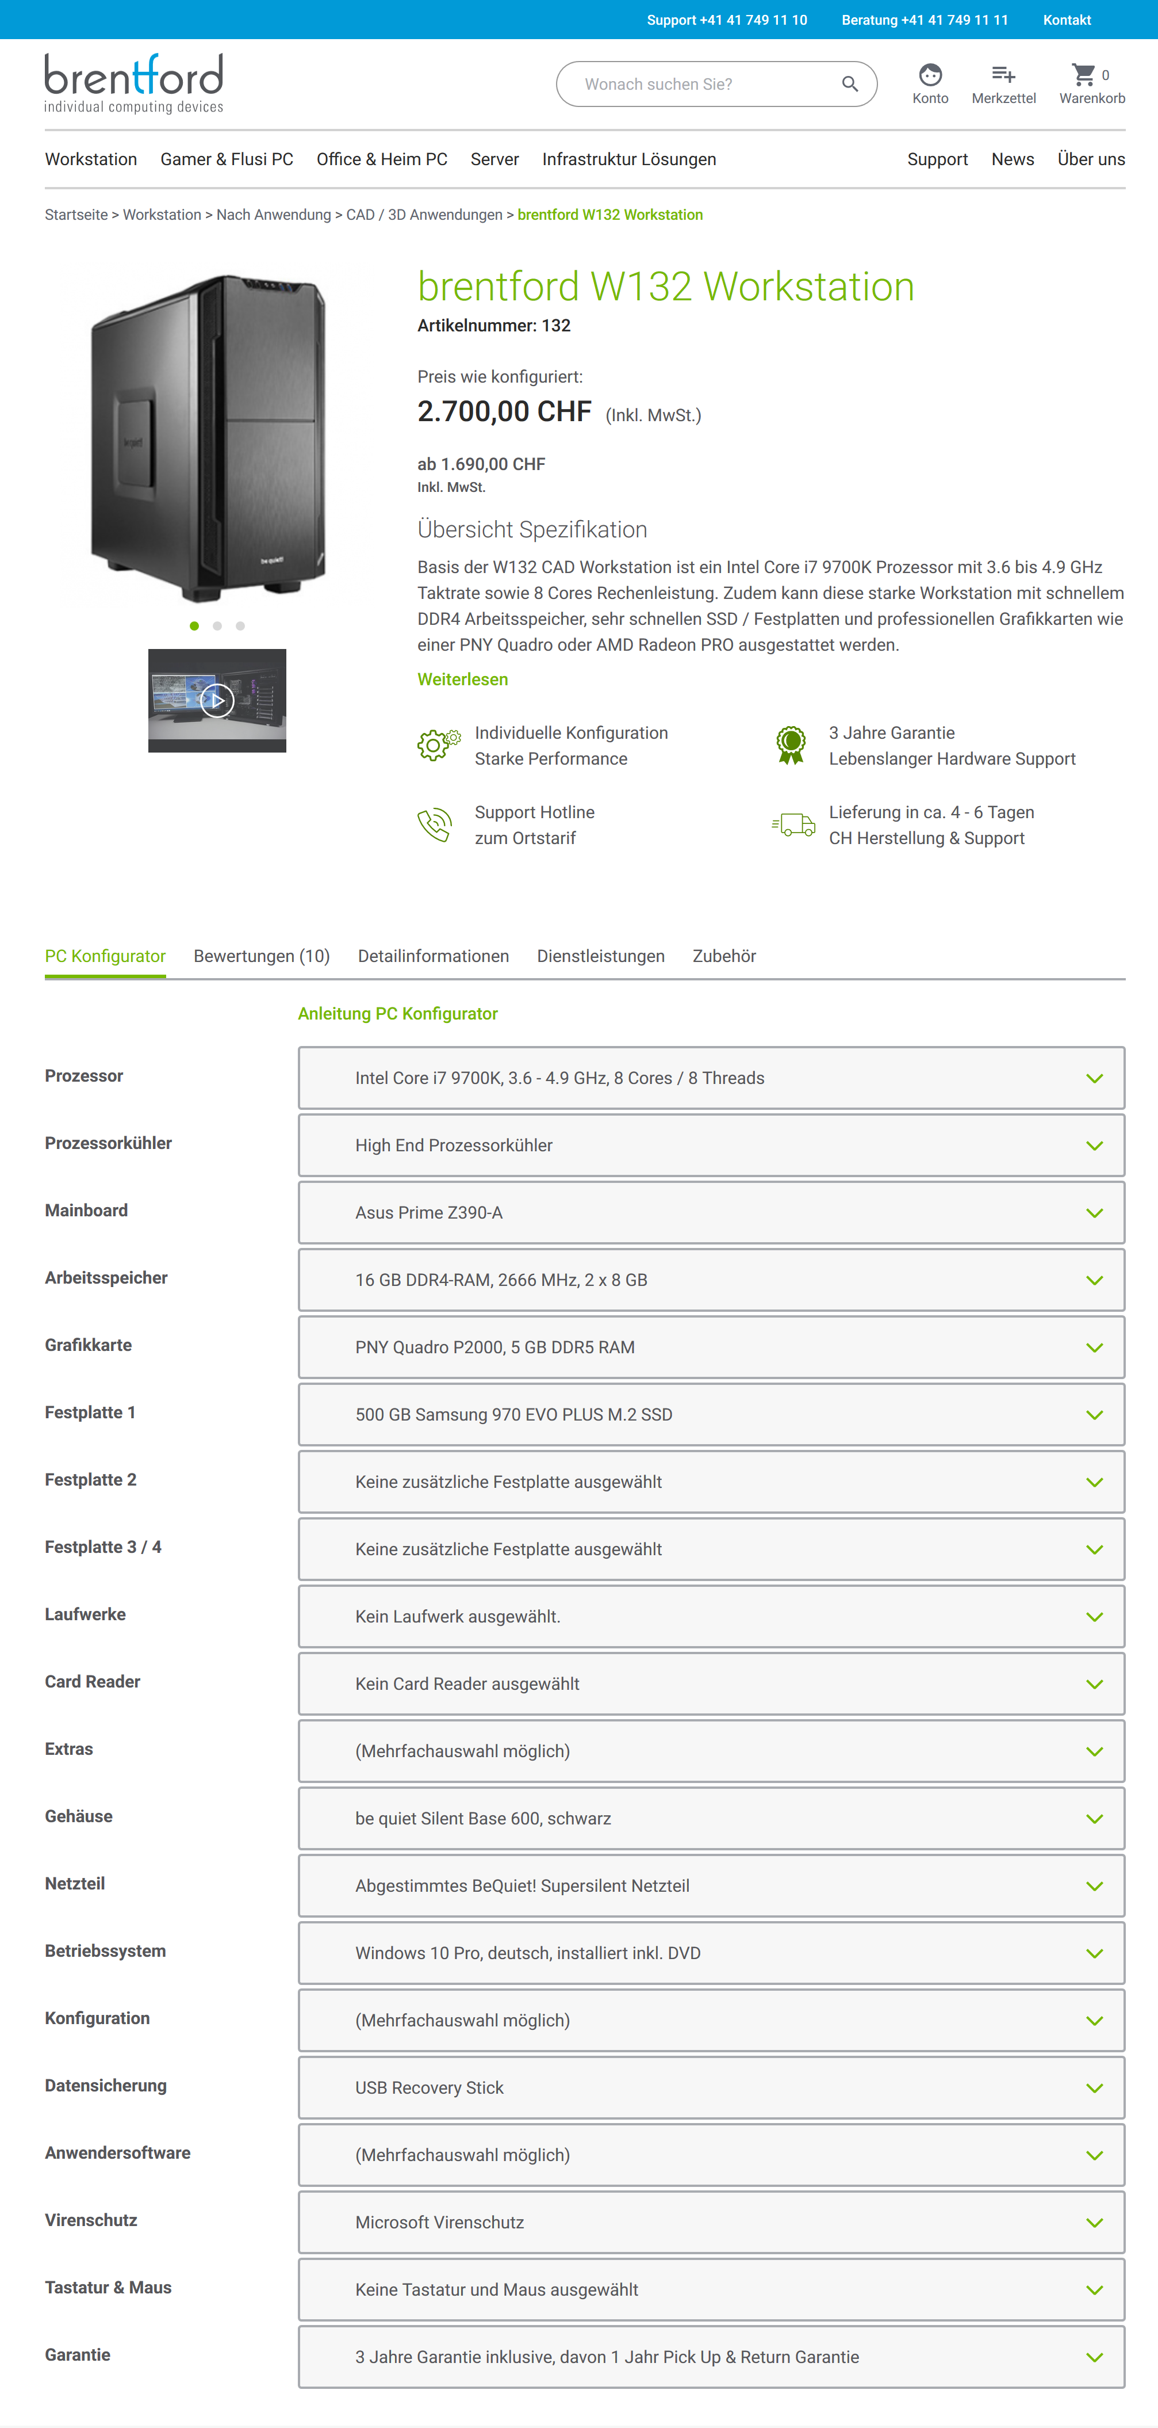Click the Weiterlesen link
Viewport: 1158px width, 2428px height.
(x=463, y=679)
